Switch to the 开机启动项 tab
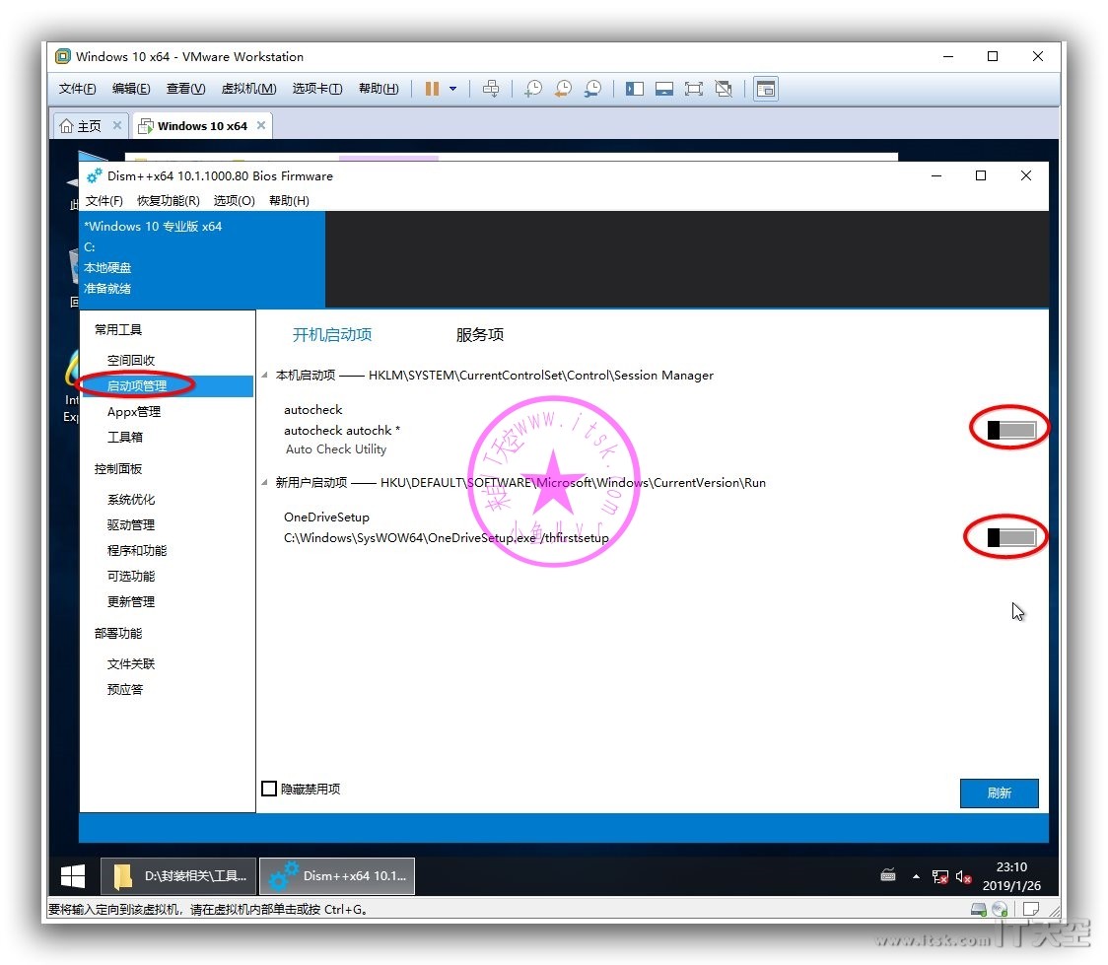This screenshot has height=965, width=1108. point(332,335)
